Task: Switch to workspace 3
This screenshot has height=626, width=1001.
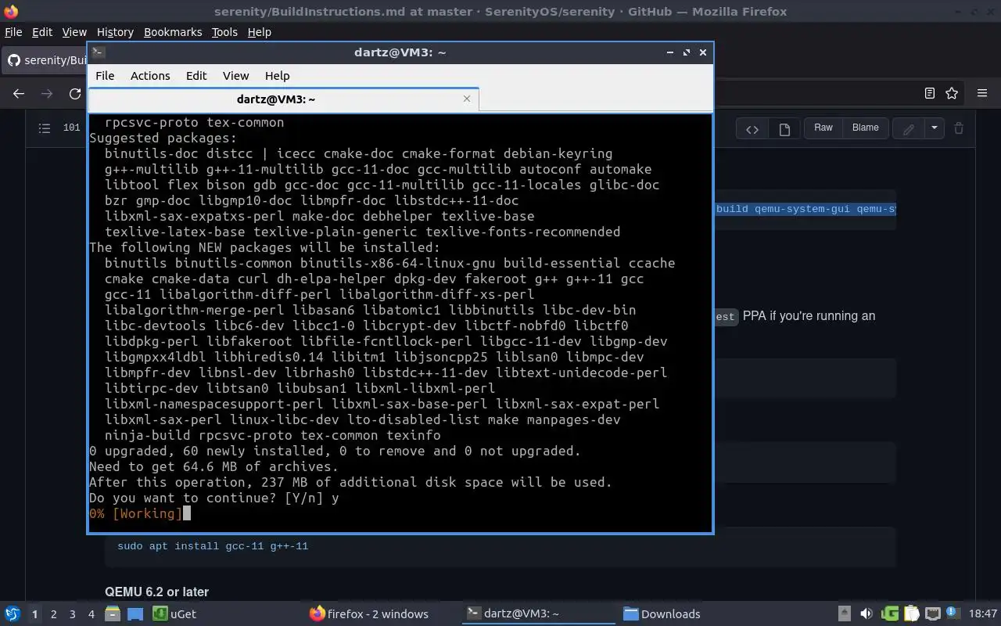Action: click(72, 614)
